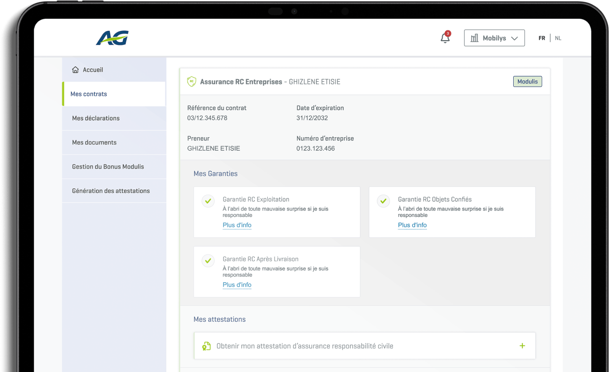
Task: Click expiration date 31/12/2032
Action: click(x=313, y=118)
